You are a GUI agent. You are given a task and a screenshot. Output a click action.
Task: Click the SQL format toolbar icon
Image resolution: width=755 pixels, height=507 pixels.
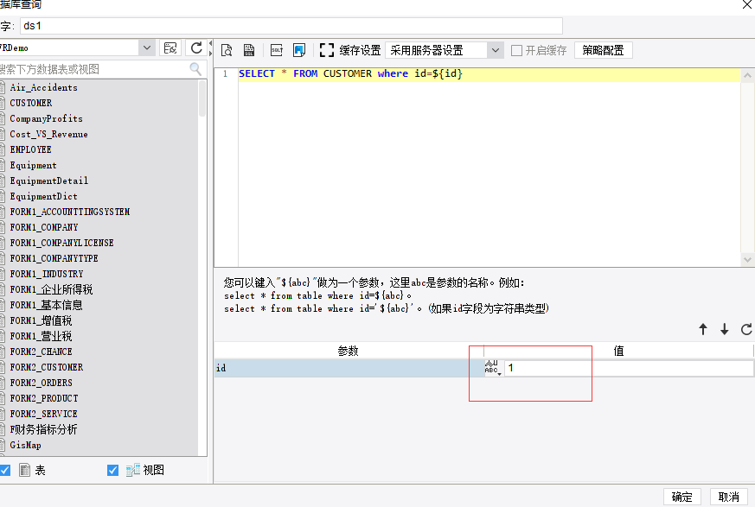pos(277,50)
